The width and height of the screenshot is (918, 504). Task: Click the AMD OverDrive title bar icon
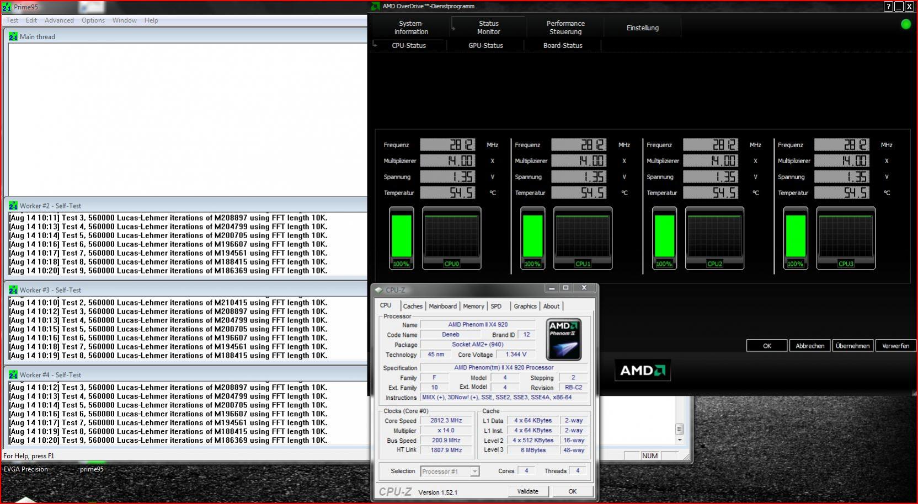pos(375,6)
